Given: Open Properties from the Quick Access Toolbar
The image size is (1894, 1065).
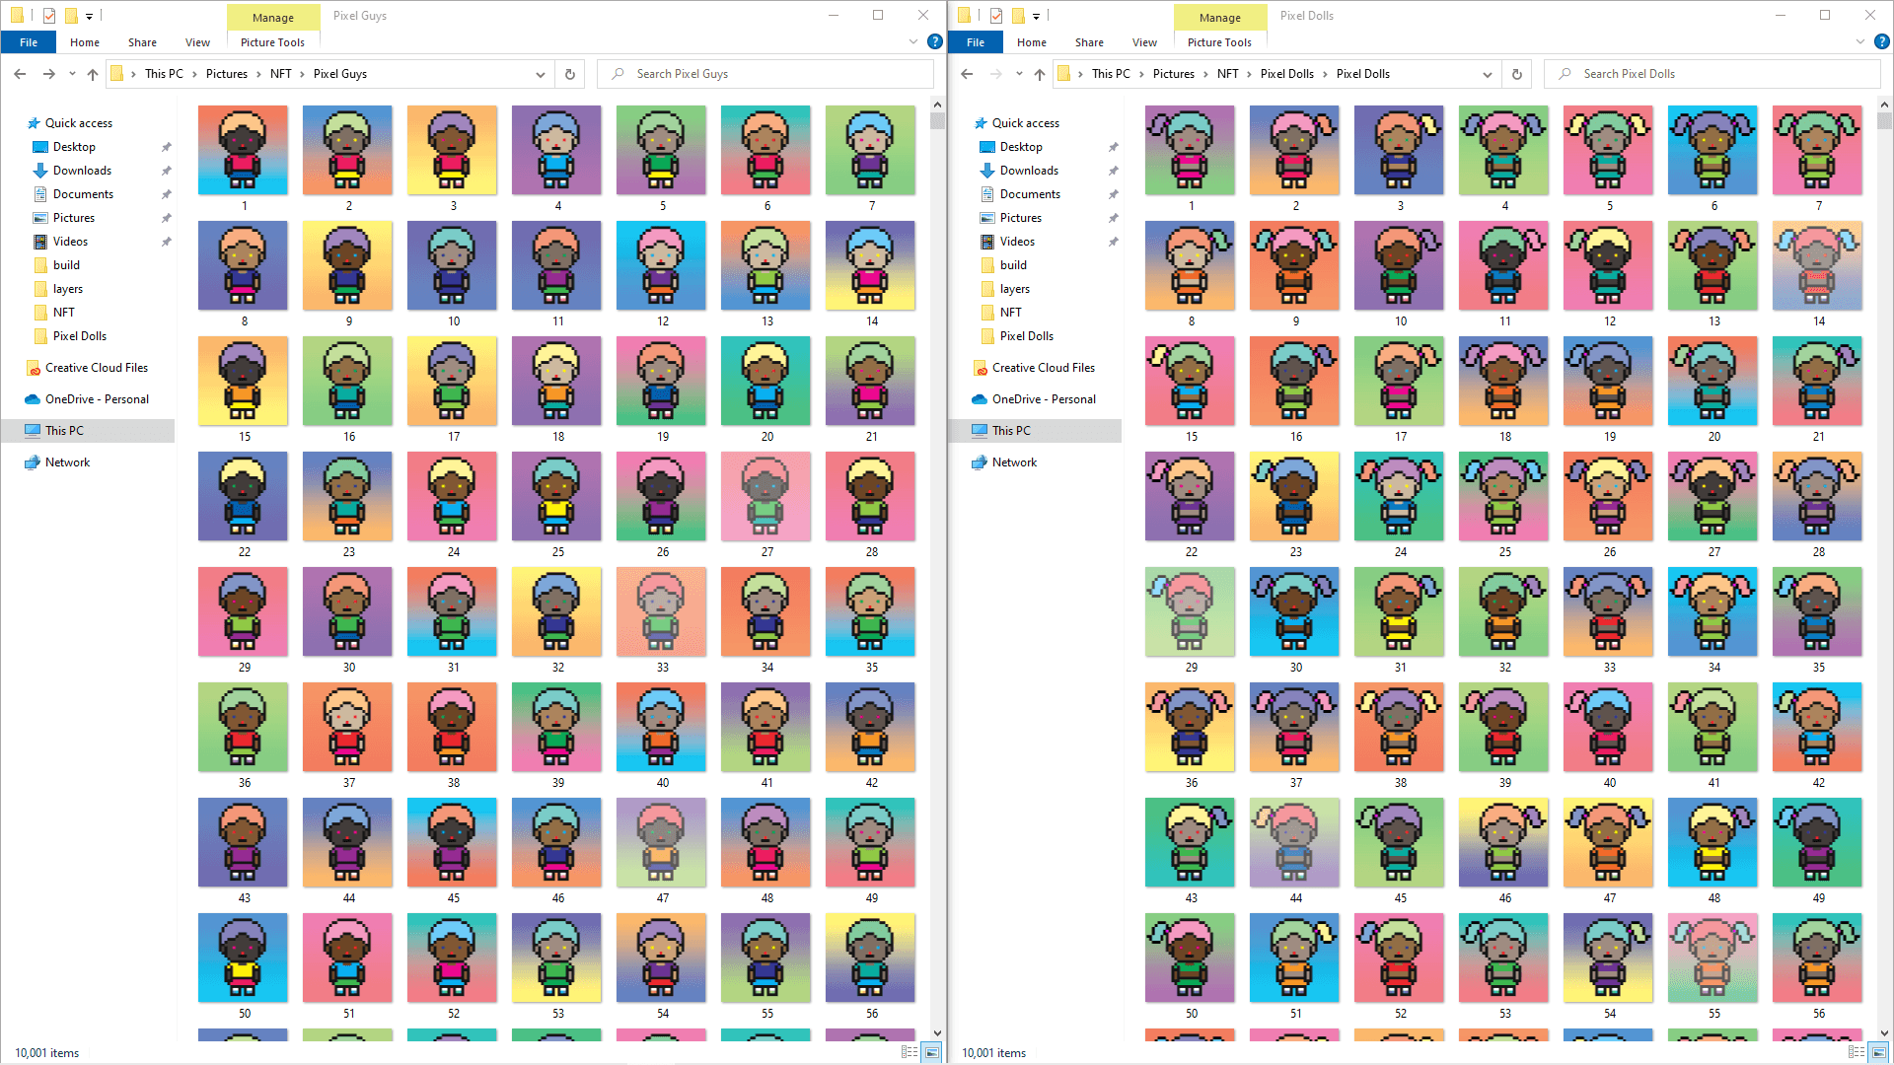Looking at the screenshot, I should [x=47, y=16].
